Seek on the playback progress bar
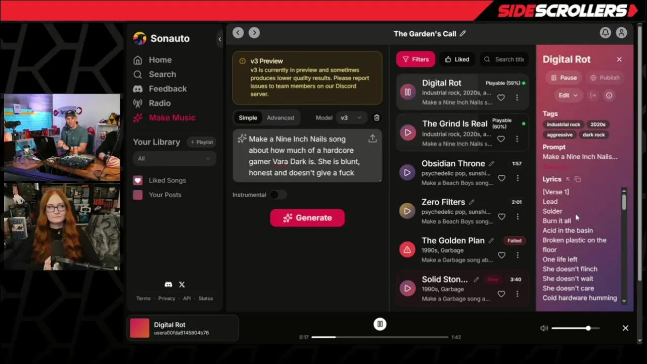The width and height of the screenshot is (647, 364). (x=380, y=337)
